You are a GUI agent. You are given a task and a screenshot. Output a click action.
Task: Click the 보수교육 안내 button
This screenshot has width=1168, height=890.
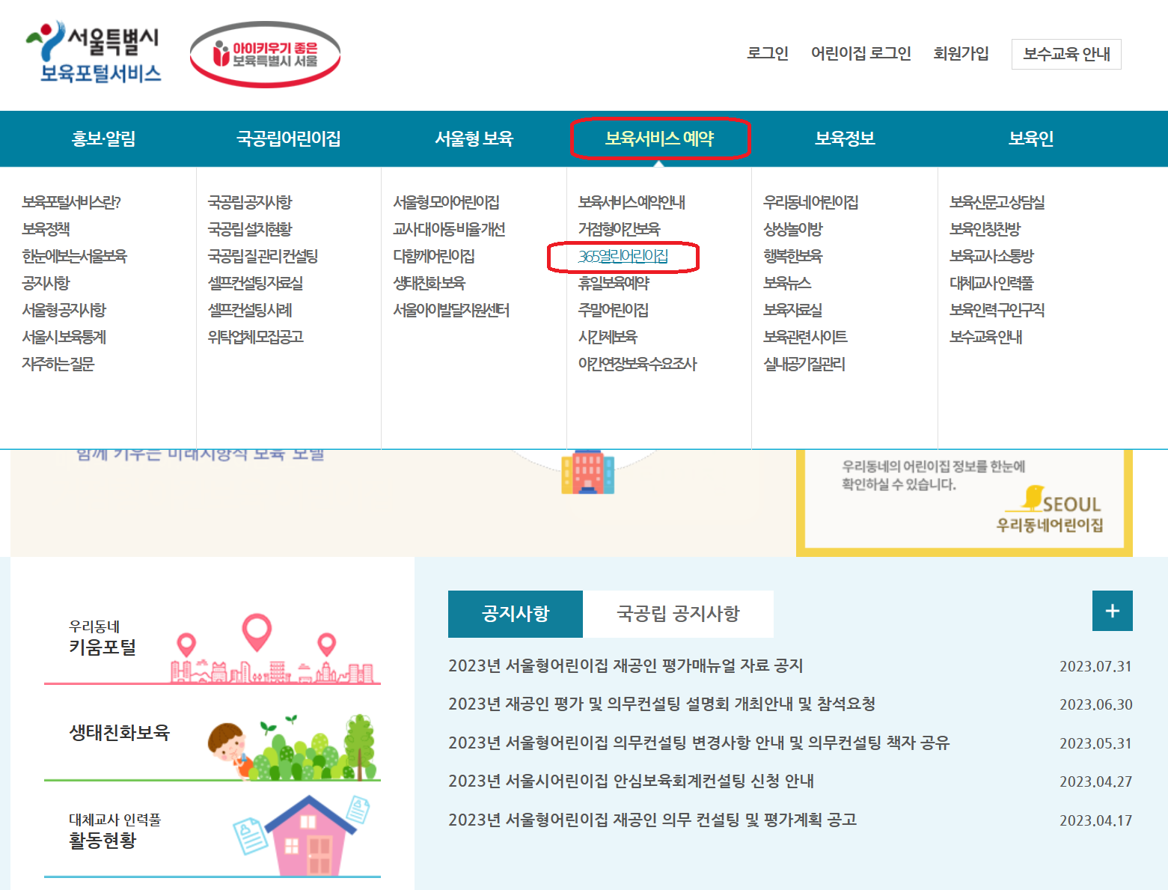tap(1065, 54)
